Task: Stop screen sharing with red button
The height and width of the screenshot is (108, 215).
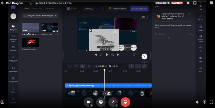Action: pyautogui.click(x=125, y=102)
